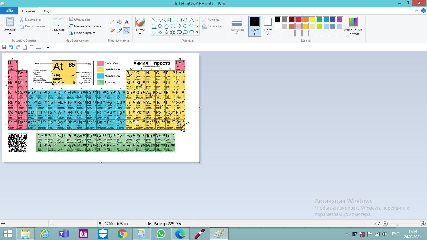Open File Explorer from the taskbar
The width and height of the screenshot is (427, 240).
coord(25,234)
